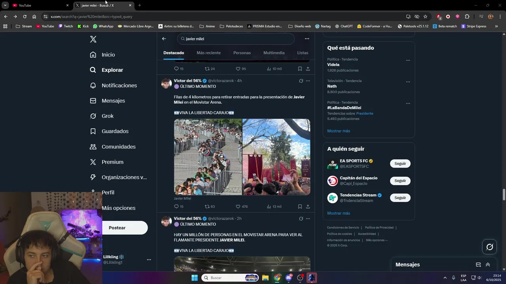The width and height of the screenshot is (506, 284).
Task: Reload the page in Chrome
Action: tap(25, 17)
